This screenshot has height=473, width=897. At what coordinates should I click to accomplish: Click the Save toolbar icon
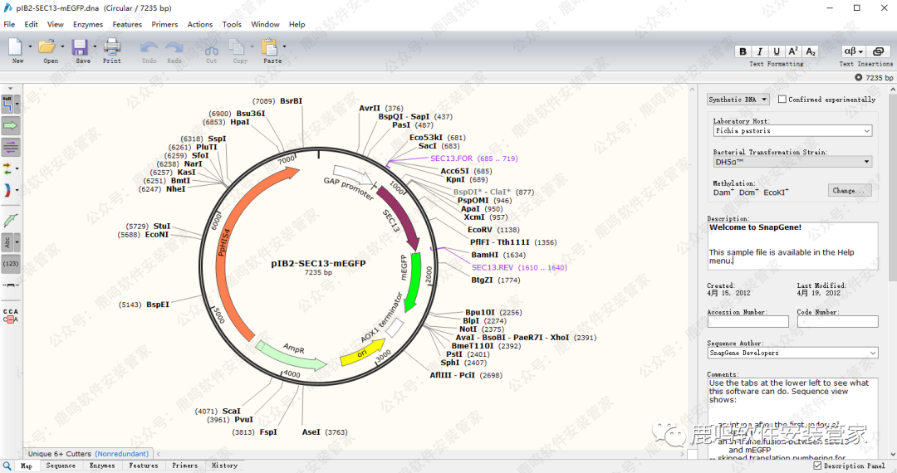81,49
